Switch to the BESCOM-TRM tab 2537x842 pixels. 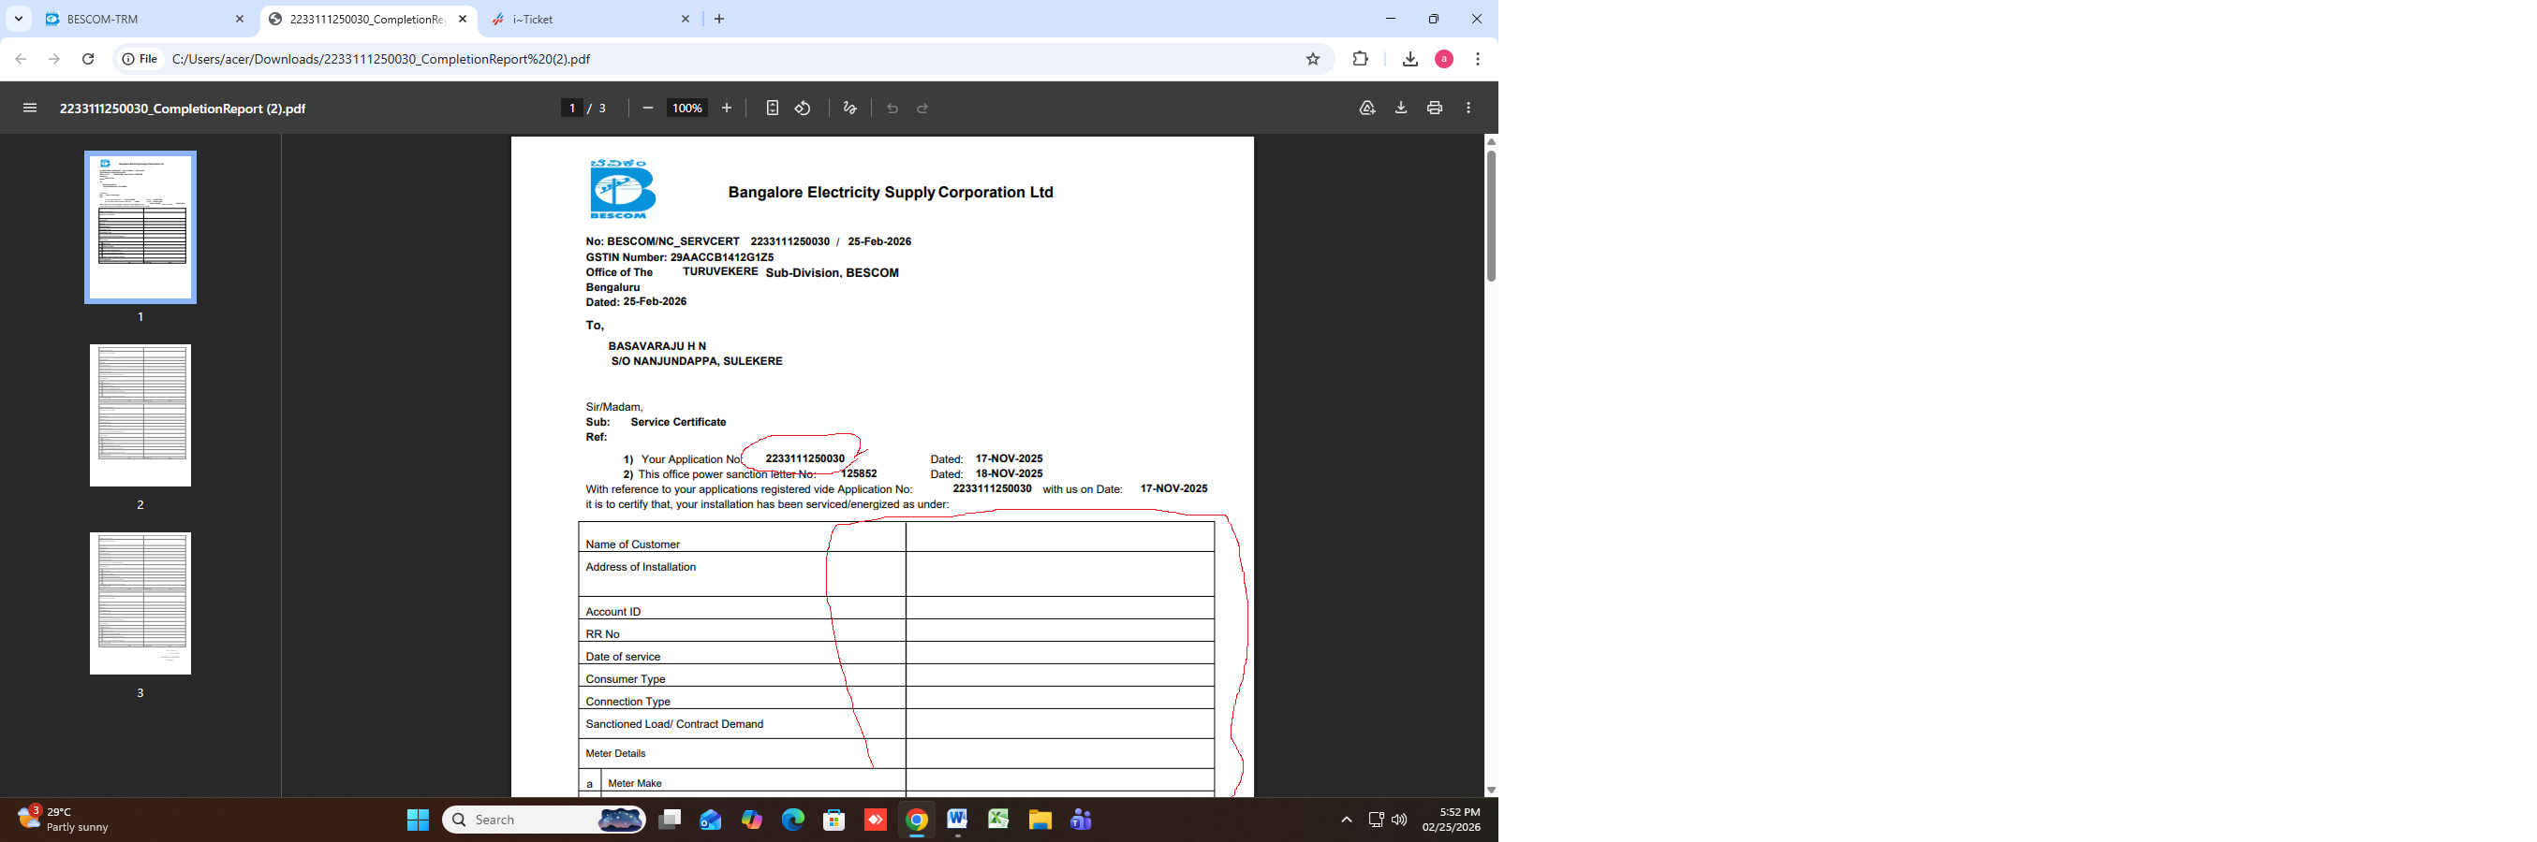pos(145,19)
